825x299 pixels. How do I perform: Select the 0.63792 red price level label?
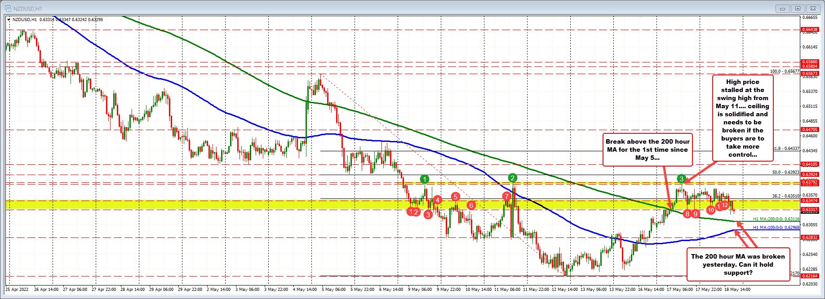[x=810, y=183]
